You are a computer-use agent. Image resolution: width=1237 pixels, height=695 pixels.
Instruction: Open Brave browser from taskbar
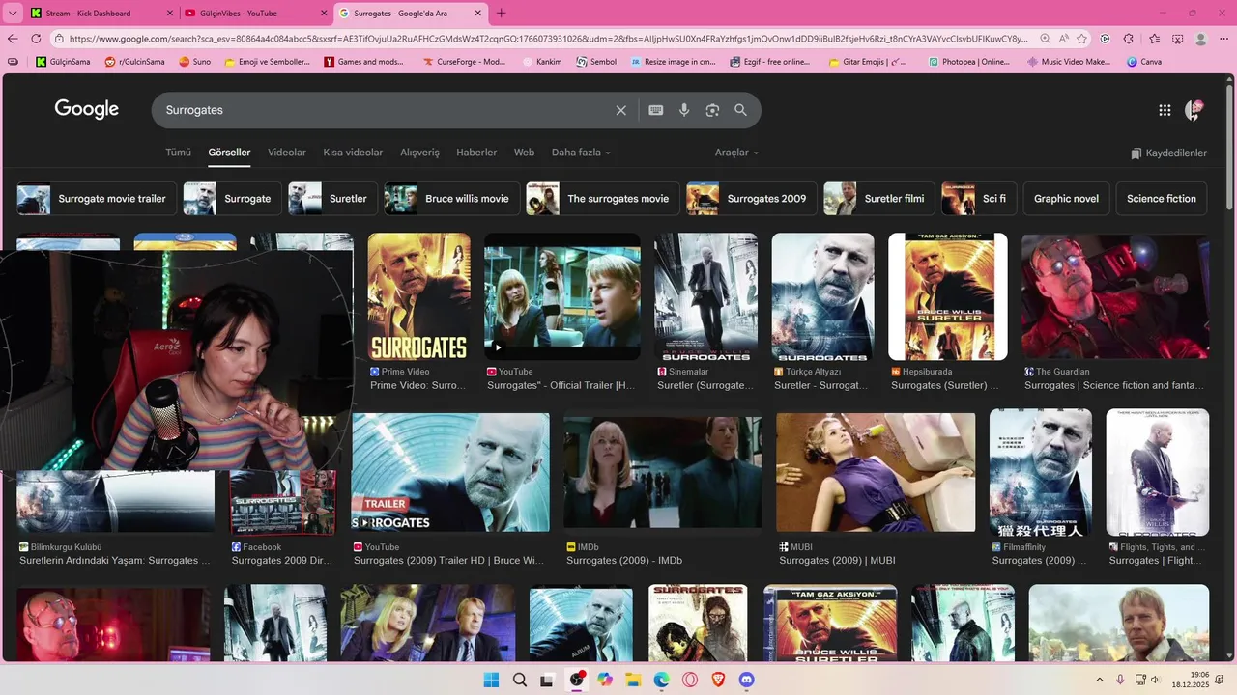(x=718, y=680)
